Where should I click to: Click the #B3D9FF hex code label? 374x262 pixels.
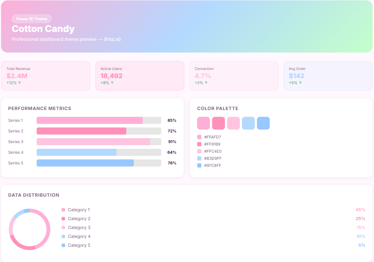[x=213, y=158]
